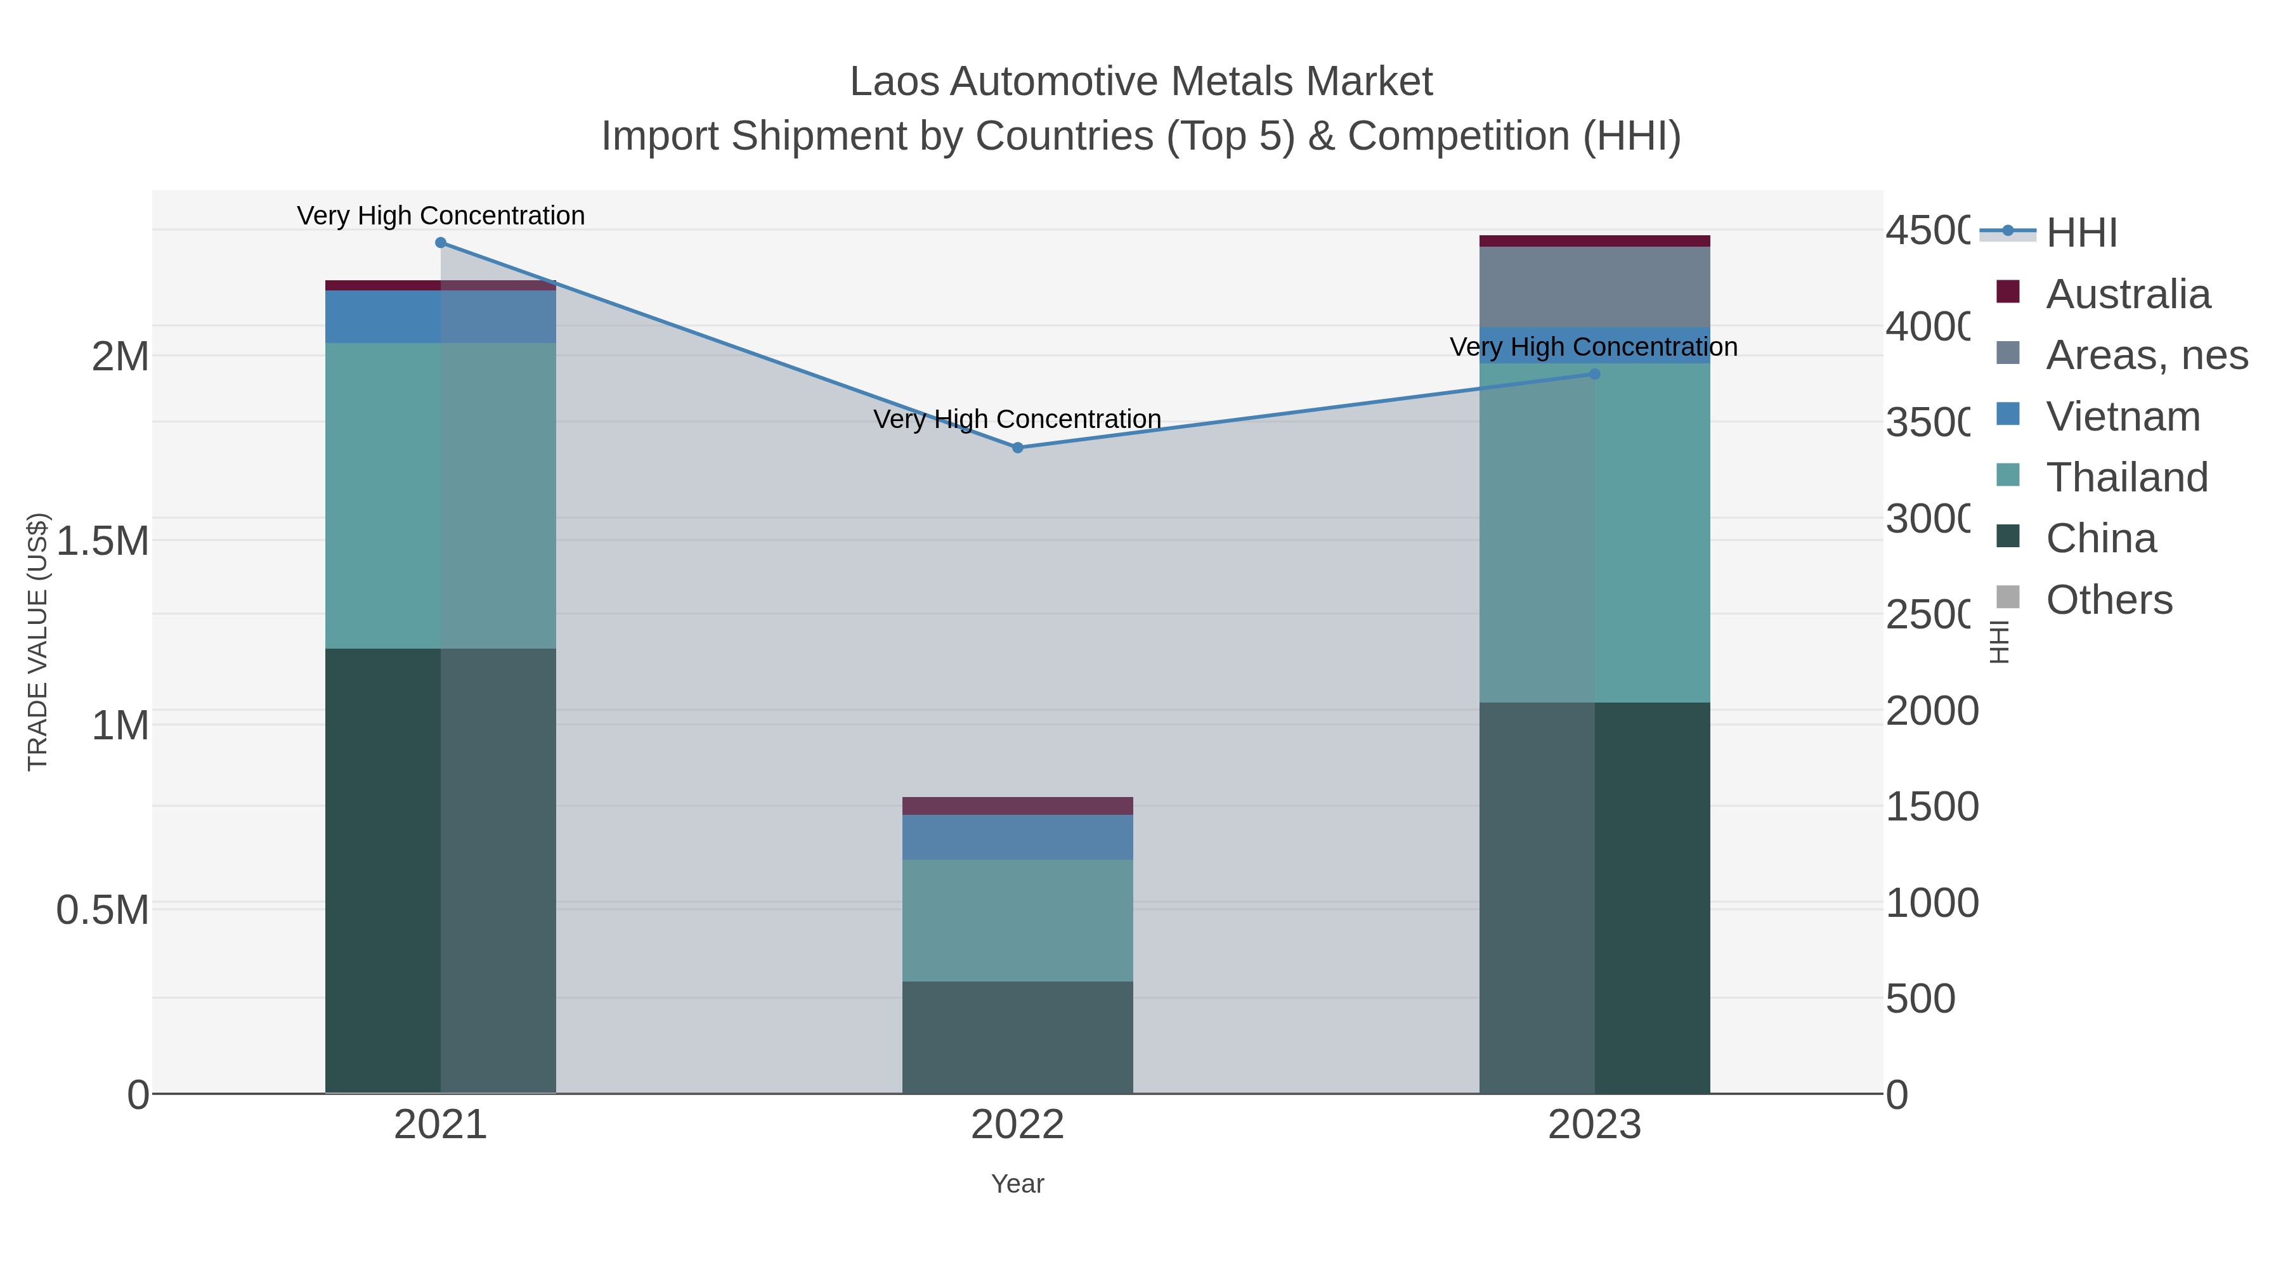
Task: Click Australia maroon legend swatch
Action: (x=2007, y=292)
